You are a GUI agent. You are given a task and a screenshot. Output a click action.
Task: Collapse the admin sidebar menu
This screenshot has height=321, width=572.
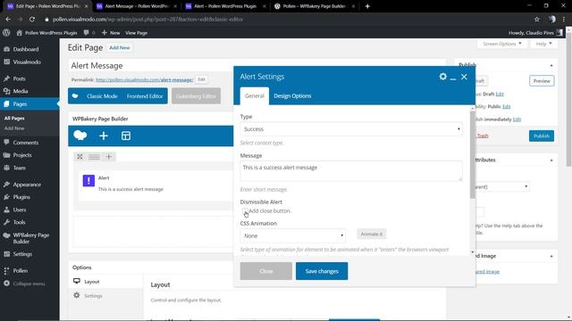[29, 284]
